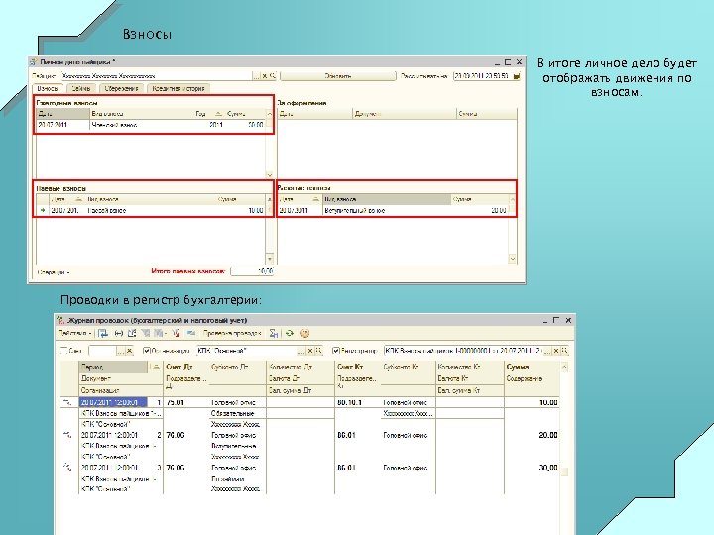Click the greyed filter toolbar icon

[146, 334]
